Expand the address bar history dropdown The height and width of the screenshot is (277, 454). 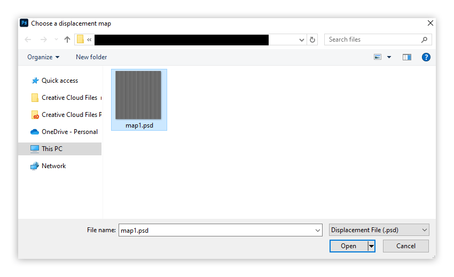(x=301, y=40)
